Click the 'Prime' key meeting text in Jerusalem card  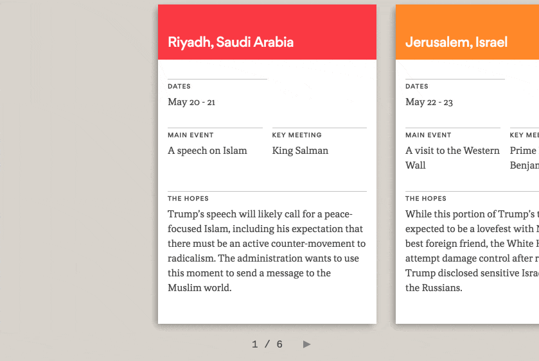pyautogui.click(x=523, y=151)
